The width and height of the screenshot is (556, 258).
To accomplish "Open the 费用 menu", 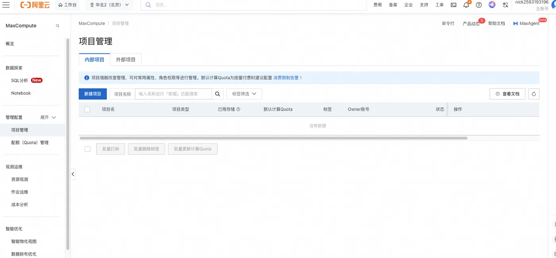I will 378,5.
